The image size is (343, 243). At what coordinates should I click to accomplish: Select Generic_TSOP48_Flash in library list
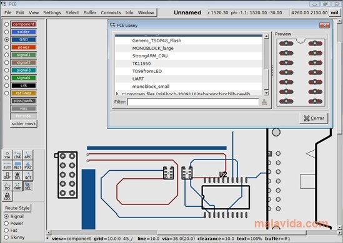coord(189,40)
